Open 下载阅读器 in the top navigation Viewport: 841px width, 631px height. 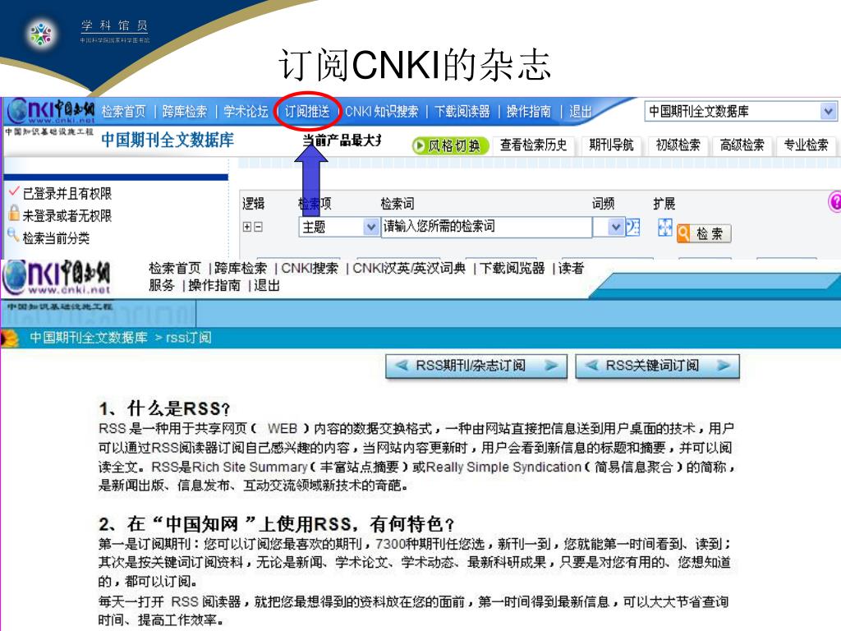point(462,112)
